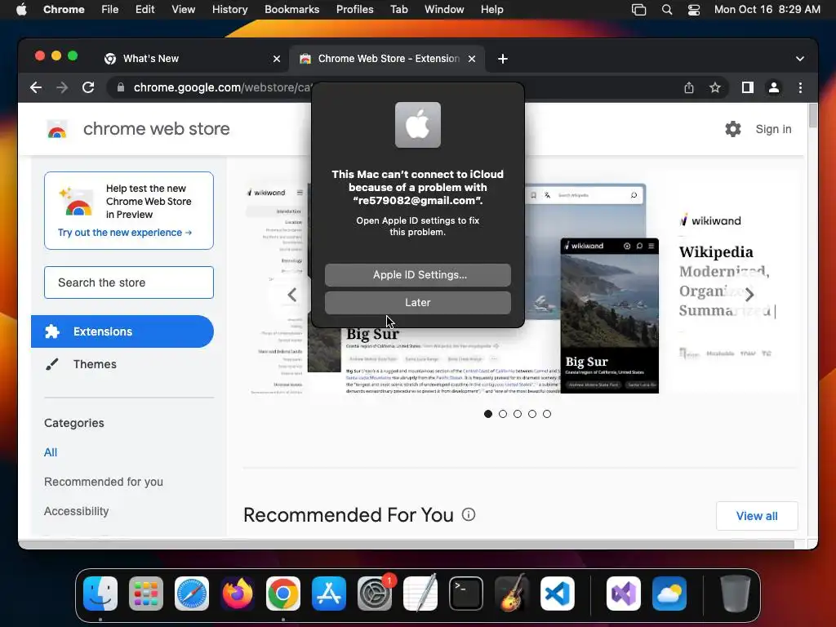Viewport: 836px width, 627px height.
Task: Follow the Try out the new experience link
Action: (x=125, y=233)
